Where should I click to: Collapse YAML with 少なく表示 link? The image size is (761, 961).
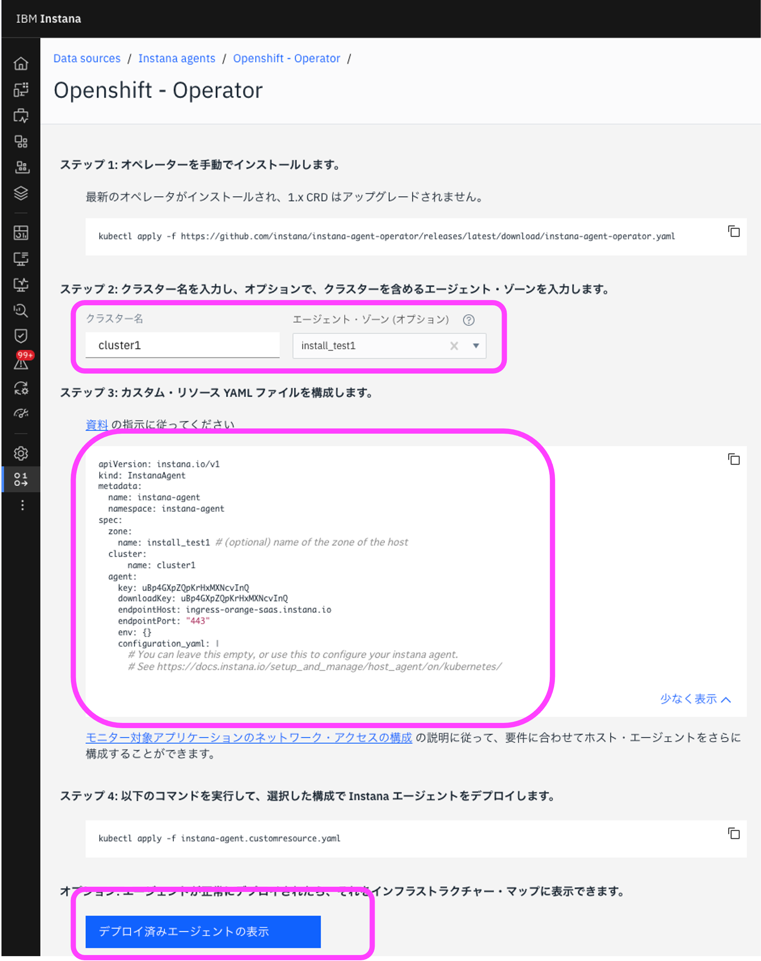coord(695,699)
